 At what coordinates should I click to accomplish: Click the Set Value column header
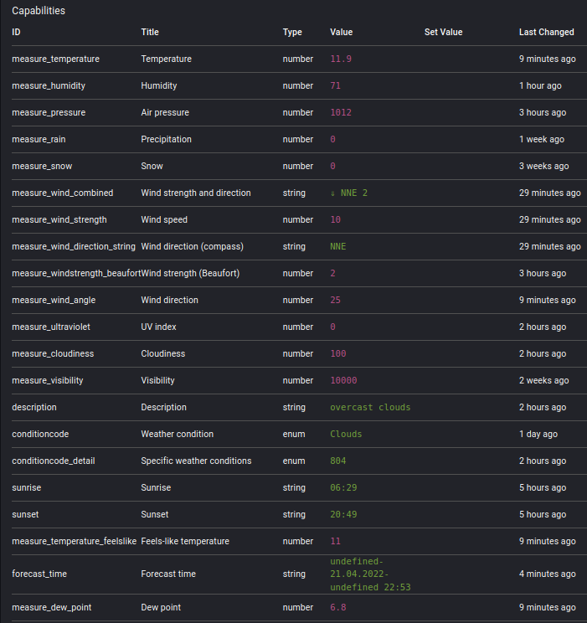coord(443,32)
